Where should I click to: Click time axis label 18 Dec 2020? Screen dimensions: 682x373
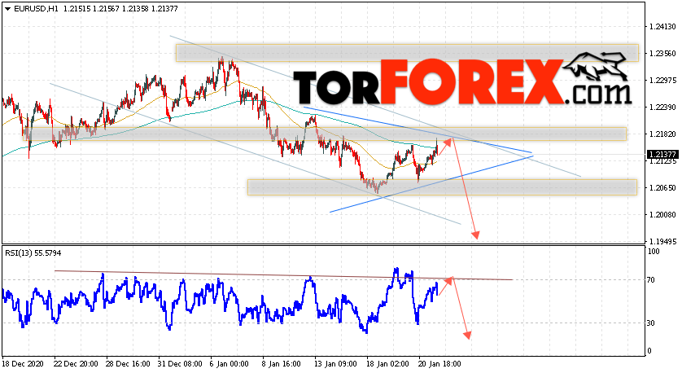tap(22, 364)
